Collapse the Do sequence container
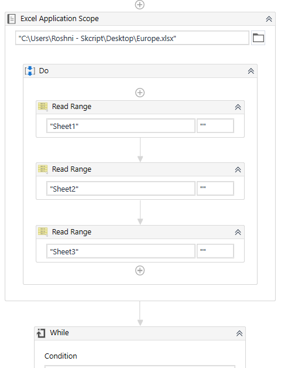The width and height of the screenshot is (281, 368). click(x=251, y=71)
